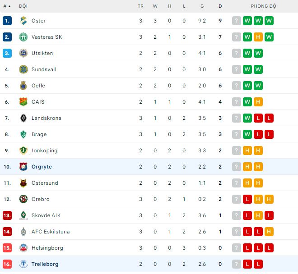
Task: Click the ĐỘI column header
Action: pos(23,6)
